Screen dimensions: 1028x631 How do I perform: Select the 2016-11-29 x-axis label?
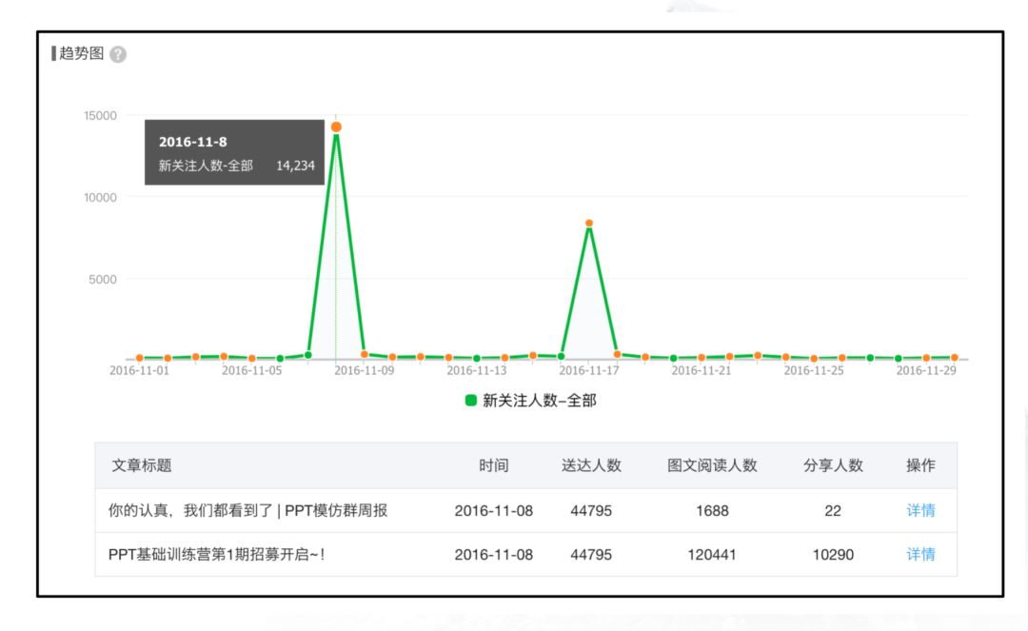926,371
